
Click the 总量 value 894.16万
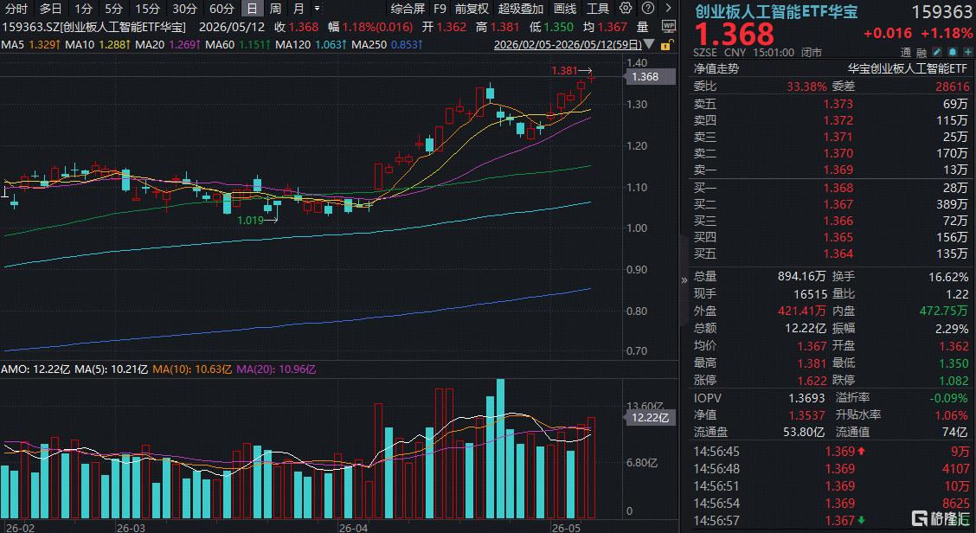tap(802, 277)
